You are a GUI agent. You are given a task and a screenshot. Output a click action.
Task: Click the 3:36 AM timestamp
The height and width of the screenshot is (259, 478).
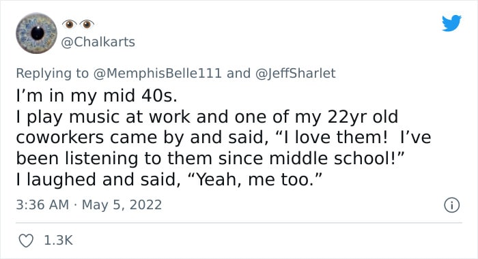click(x=42, y=204)
